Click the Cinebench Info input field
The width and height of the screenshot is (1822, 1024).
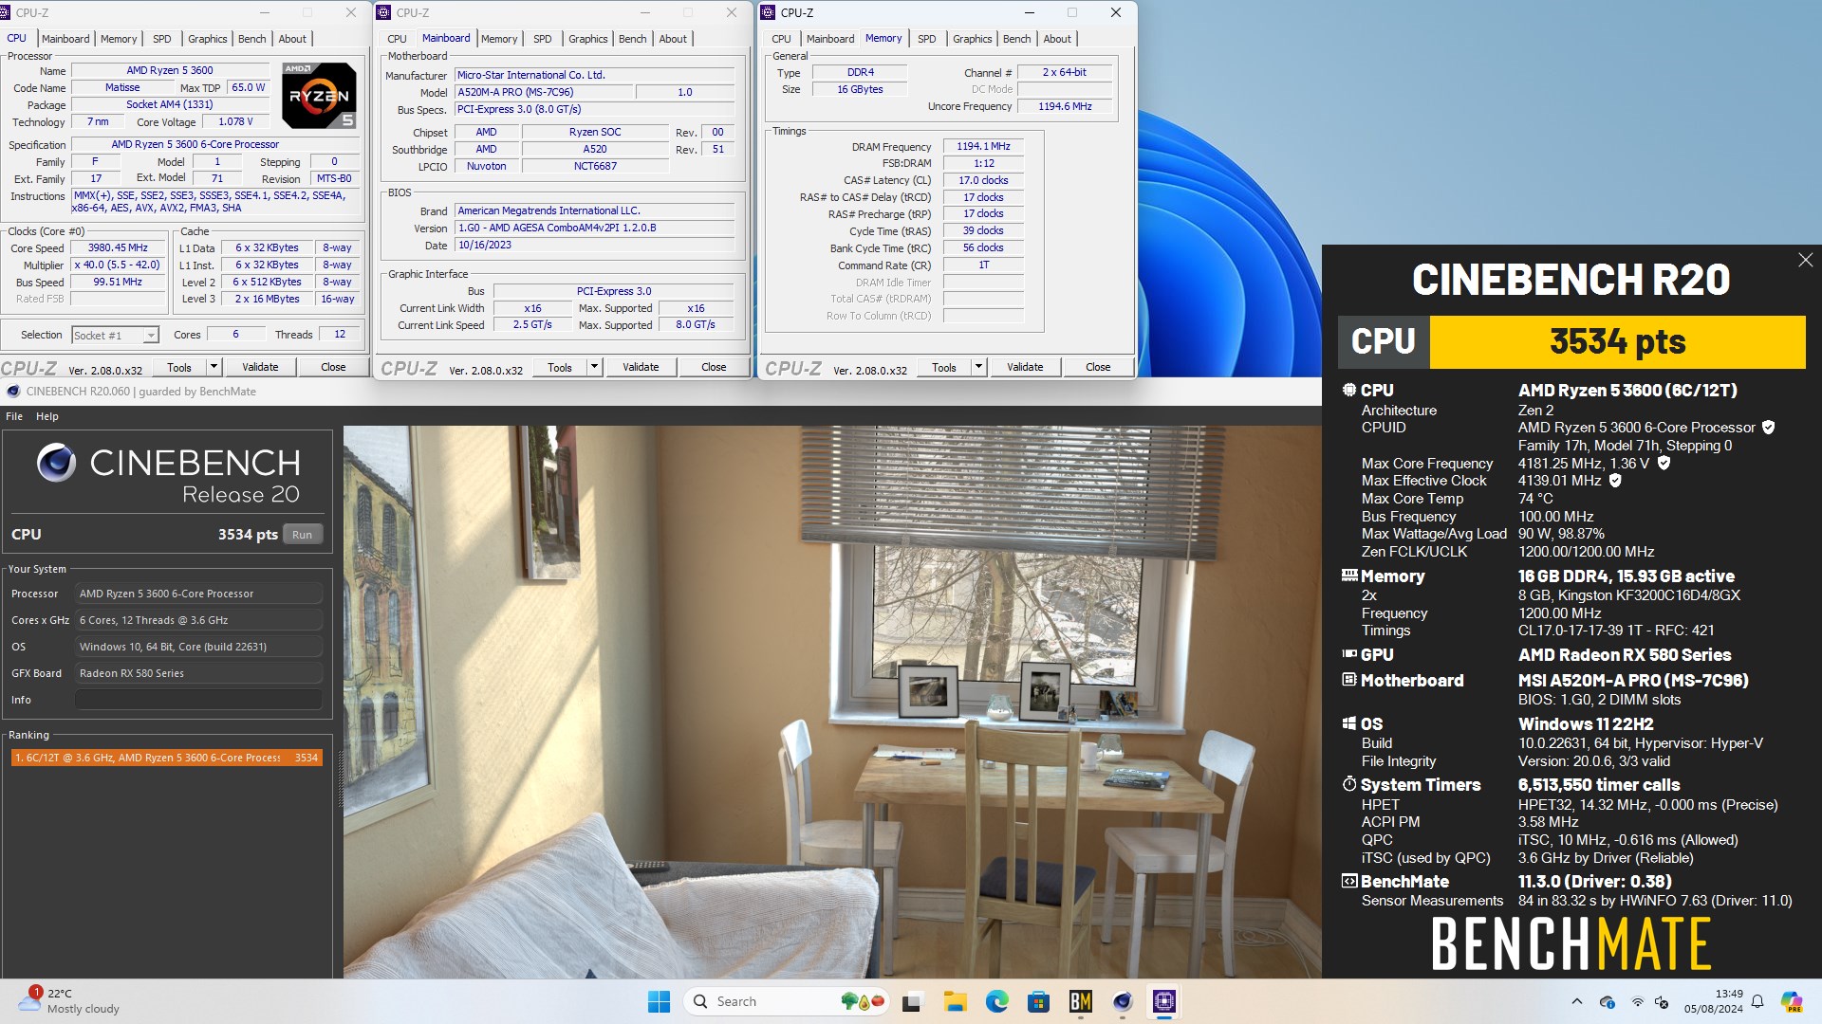click(x=198, y=700)
